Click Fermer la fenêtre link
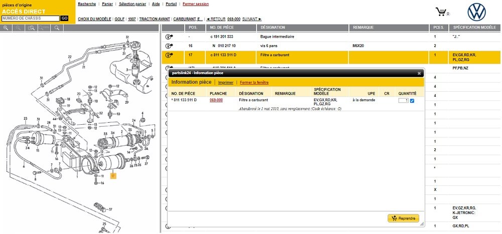The image size is (502, 234). coord(254,83)
